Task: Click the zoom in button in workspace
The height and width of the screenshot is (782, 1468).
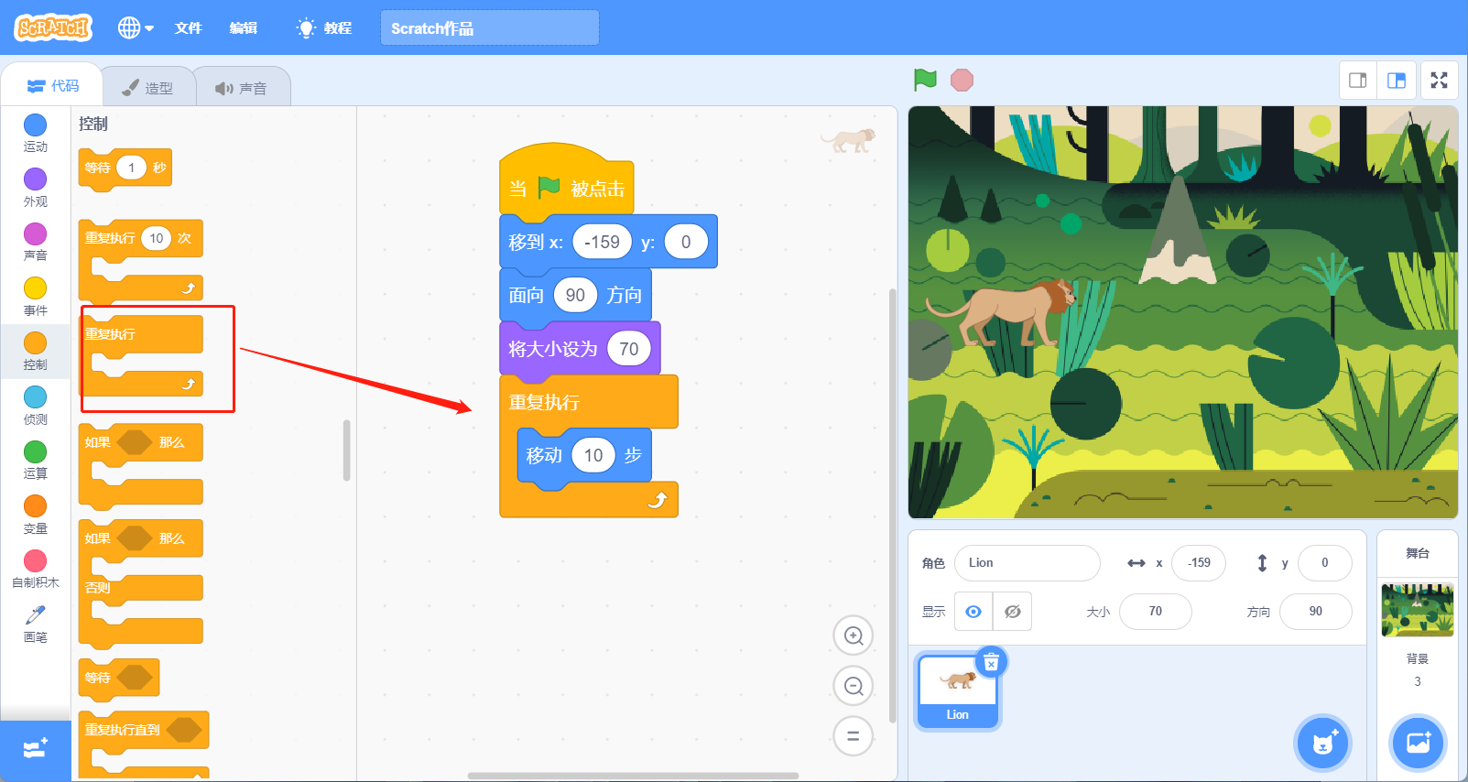Action: tap(854, 635)
